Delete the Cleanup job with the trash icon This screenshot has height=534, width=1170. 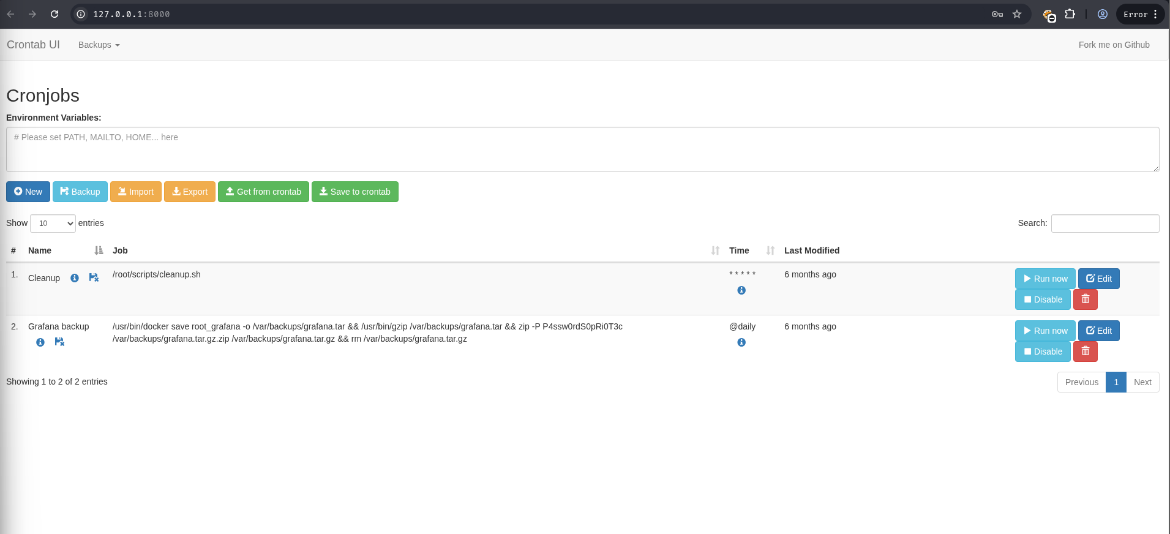(1085, 299)
